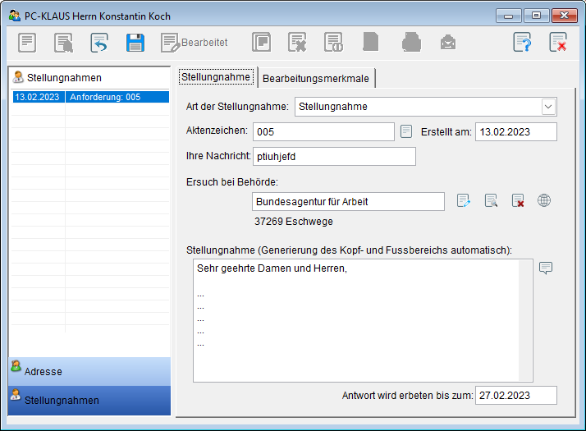Screen dimensions: 586x431
Task: Click the undo arrow icon in toolbar
Action: tap(99, 43)
